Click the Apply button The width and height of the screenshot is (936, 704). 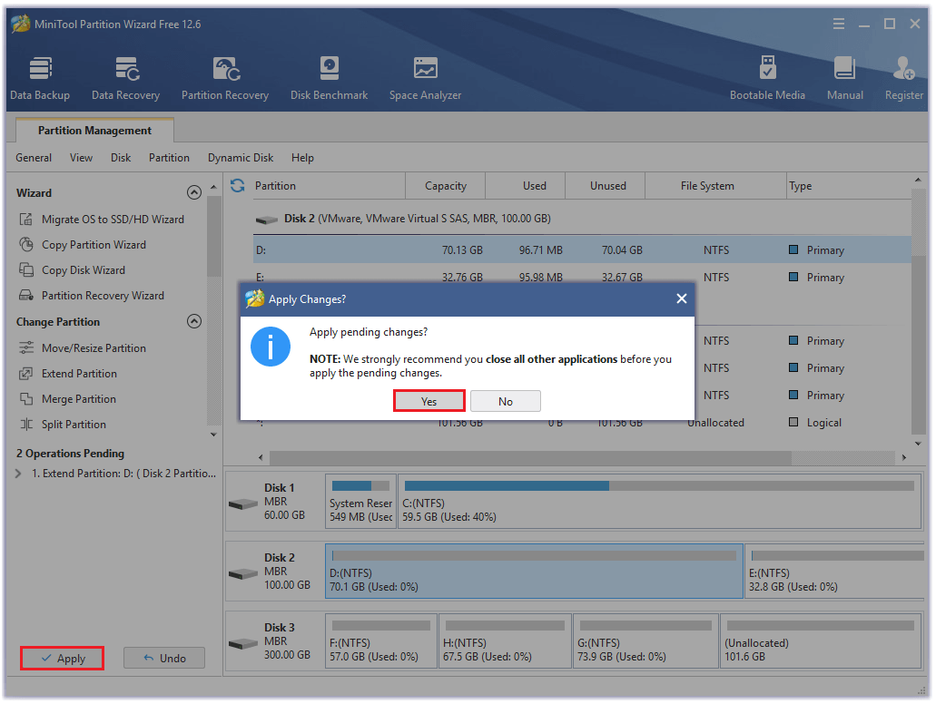click(x=62, y=658)
